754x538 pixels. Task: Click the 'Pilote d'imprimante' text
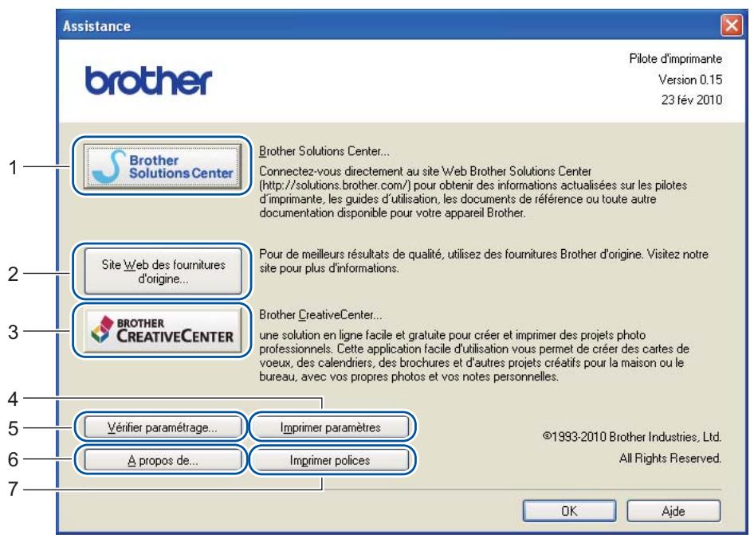click(676, 59)
